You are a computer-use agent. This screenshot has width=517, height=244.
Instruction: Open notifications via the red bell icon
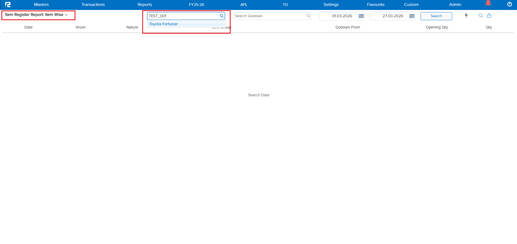(488, 3)
